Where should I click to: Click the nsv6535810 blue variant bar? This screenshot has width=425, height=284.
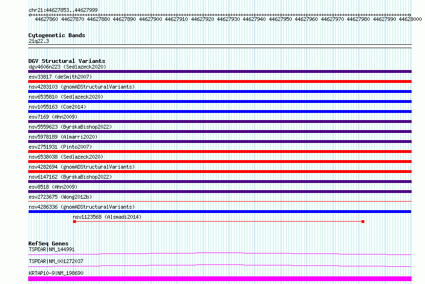point(220,101)
